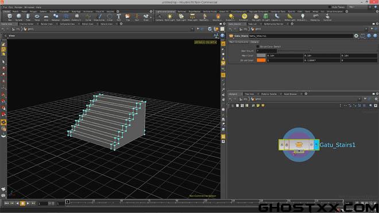
Task: Add a Caustic Light from the shelf
Action: 277,17
